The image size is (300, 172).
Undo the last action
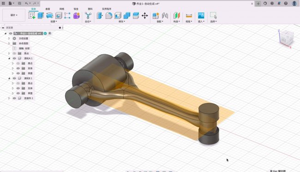pyautogui.click(x=27, y=3)
